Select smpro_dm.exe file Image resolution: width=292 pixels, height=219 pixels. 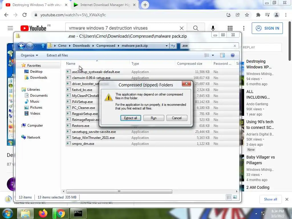click(x=83, y=144)
